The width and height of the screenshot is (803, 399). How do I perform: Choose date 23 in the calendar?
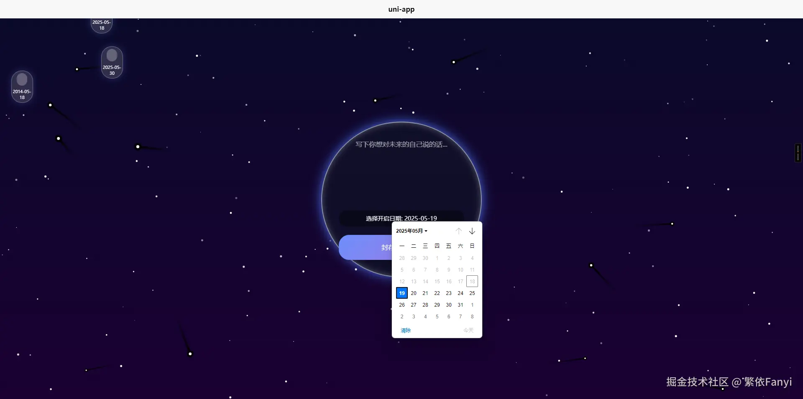pos(449,293)
